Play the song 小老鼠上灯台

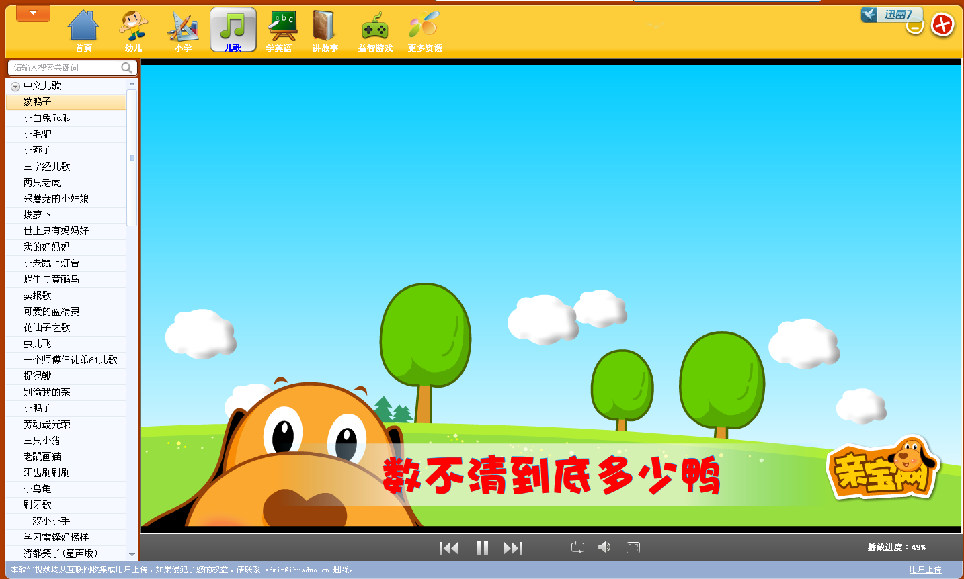tap(66, 263)
